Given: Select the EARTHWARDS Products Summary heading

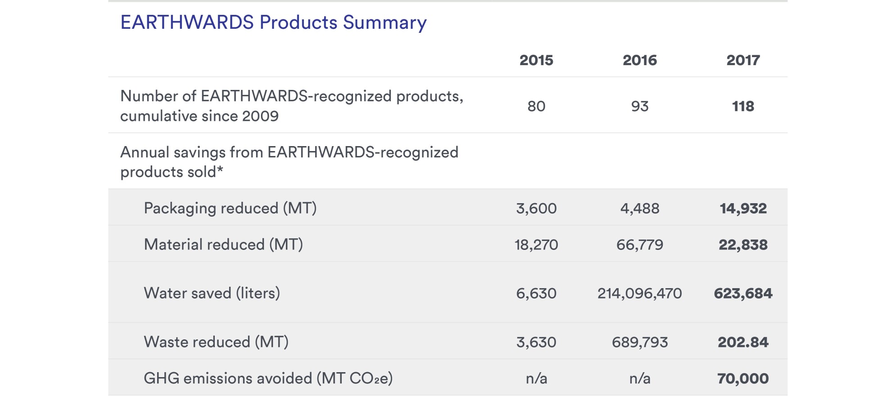Looking at the screenshot, I should tap(273, 22).
